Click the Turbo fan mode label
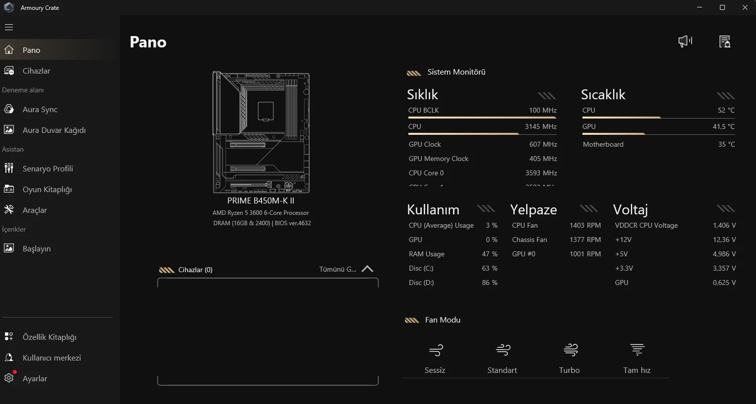The height and width of the screenshot is (404, 756). tap(570, 370)
